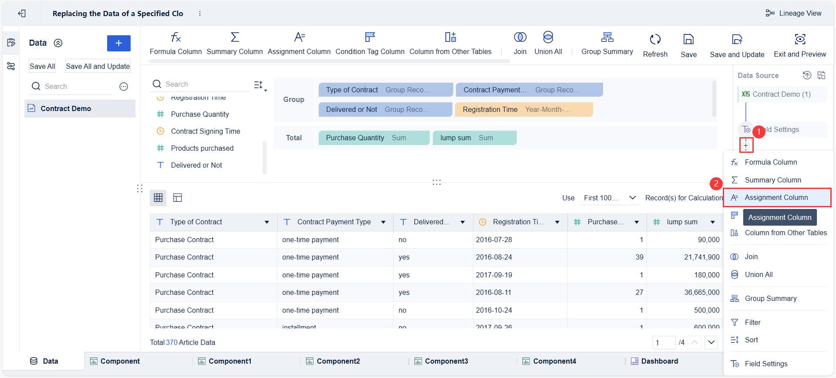Open the Type of Contract column dropdown
Screen dimensions: 836x378
click(x=267, y=222)
